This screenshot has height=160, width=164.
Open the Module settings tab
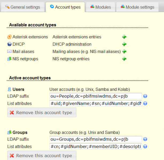[x=138, y=7]
